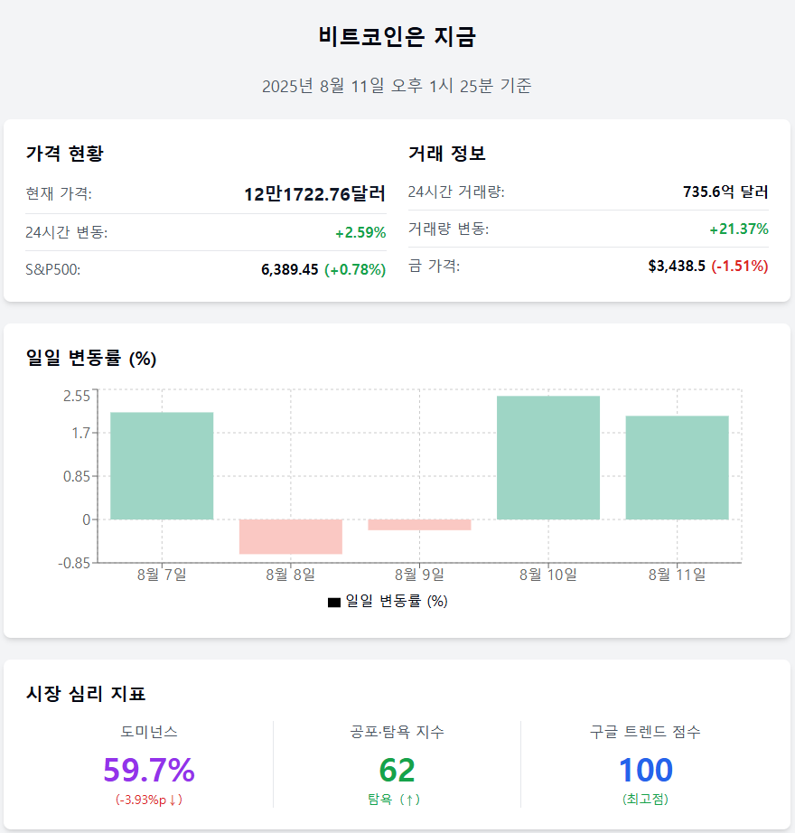The height and width of the screenshot is (833, 795).
Task: Click the 8월 11일 green bar
Action: pyautogui.click(x=677, y=467)
